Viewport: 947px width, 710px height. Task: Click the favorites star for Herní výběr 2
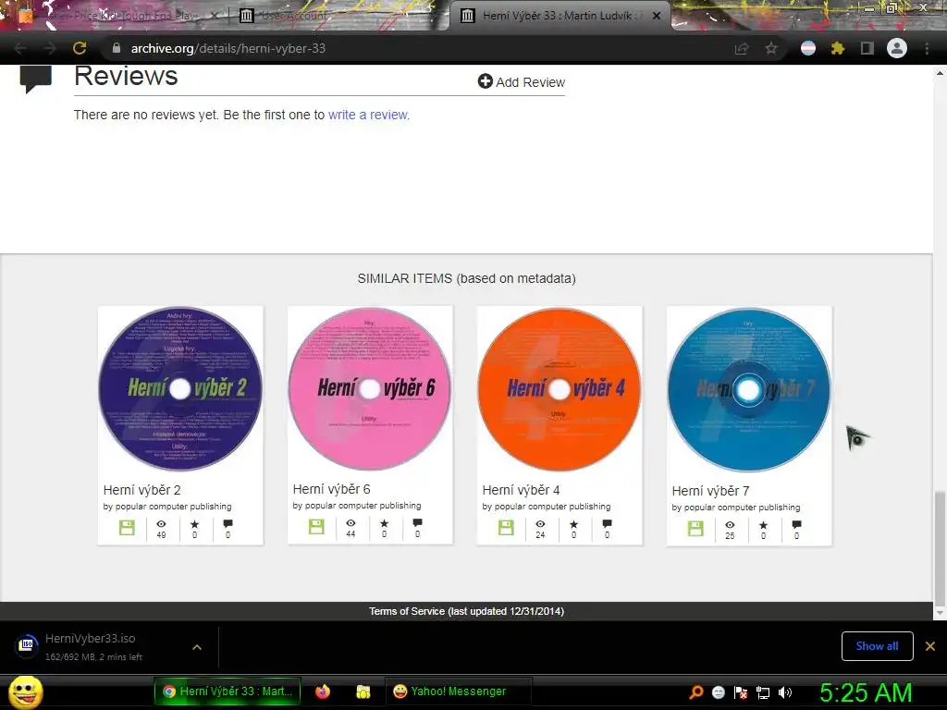pos(194,524)
